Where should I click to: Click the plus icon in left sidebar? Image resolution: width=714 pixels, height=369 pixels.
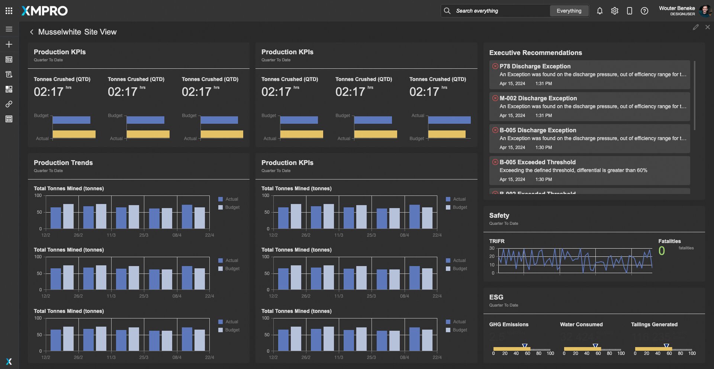[9, 45]
